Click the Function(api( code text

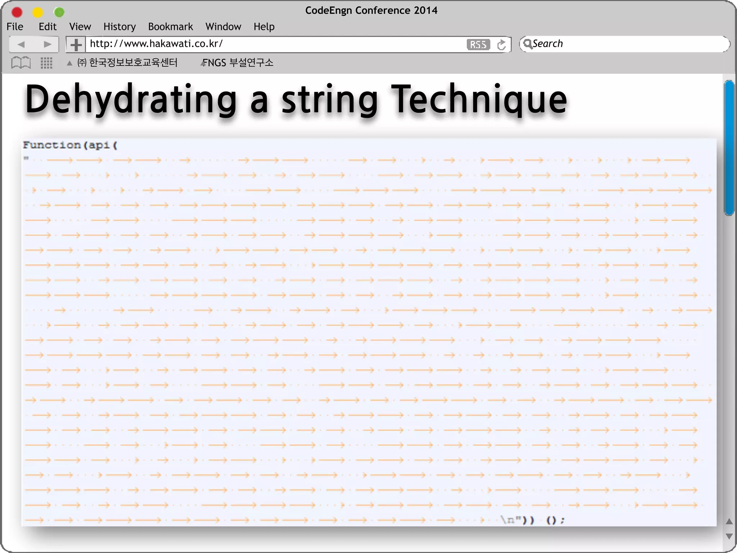pyautogui.click(x=70, y=145)
